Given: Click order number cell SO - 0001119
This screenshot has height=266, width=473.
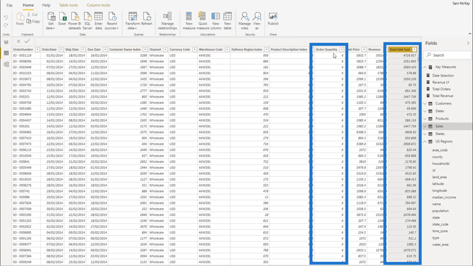Looking at the screenshot, I should 22,55.
